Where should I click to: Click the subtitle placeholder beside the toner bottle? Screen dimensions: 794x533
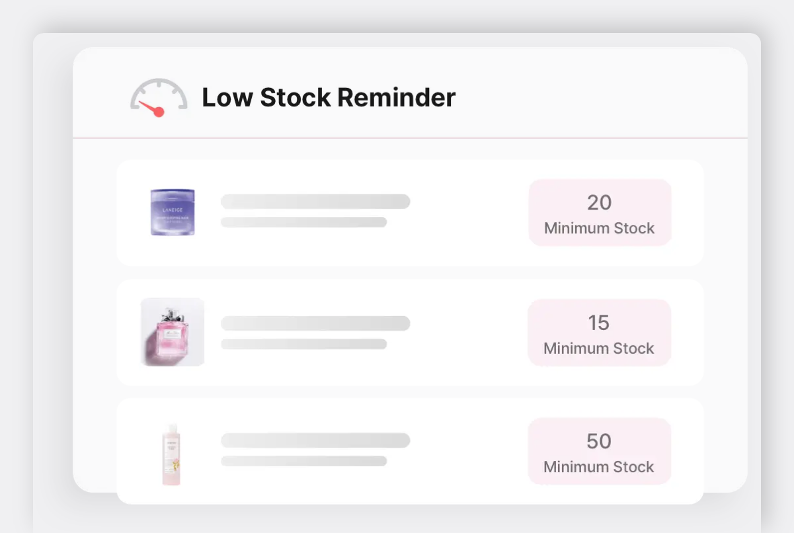[303, 461]
